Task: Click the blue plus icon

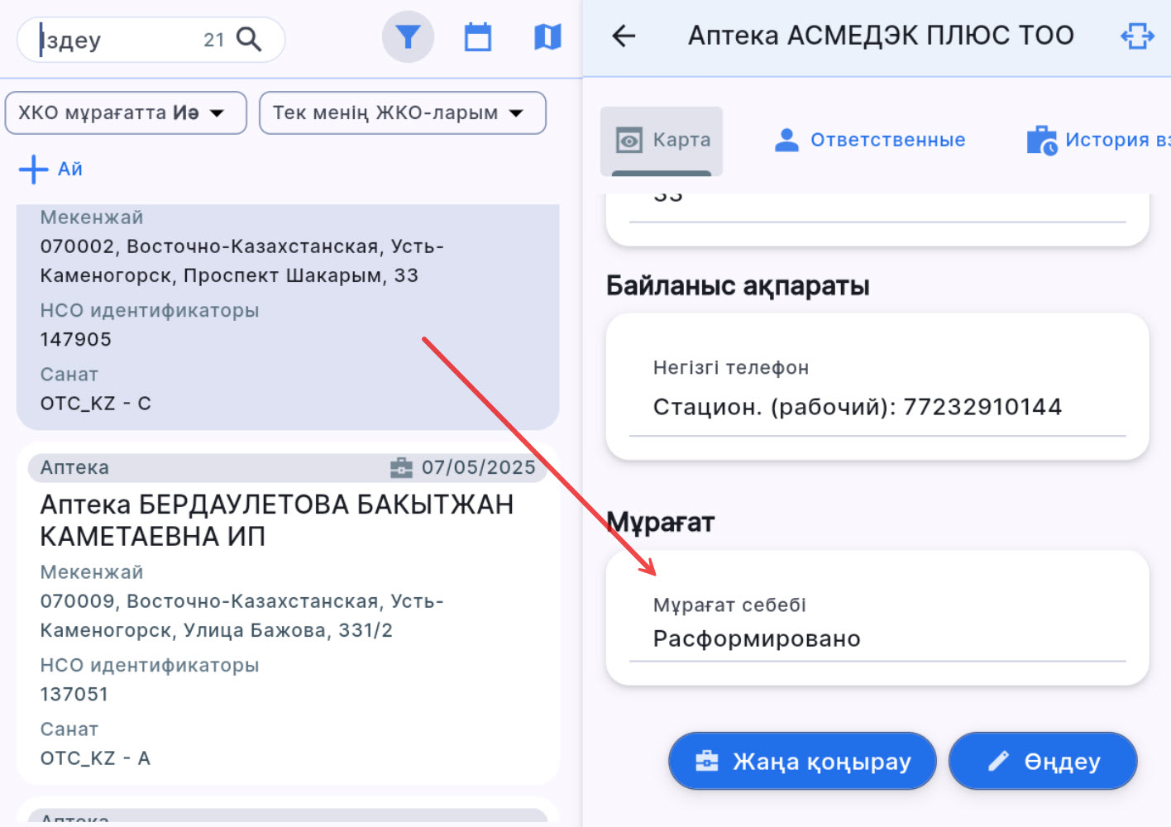Action: tap(33, 170)
